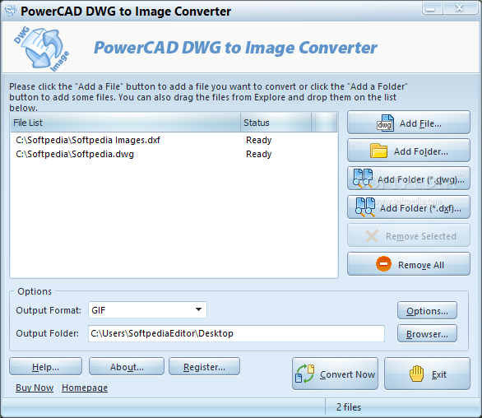Click the orange X icon on Remove Selected
The width and height of the screenshot is (482, 418).
pyautogui.click(x=372, y=236)
